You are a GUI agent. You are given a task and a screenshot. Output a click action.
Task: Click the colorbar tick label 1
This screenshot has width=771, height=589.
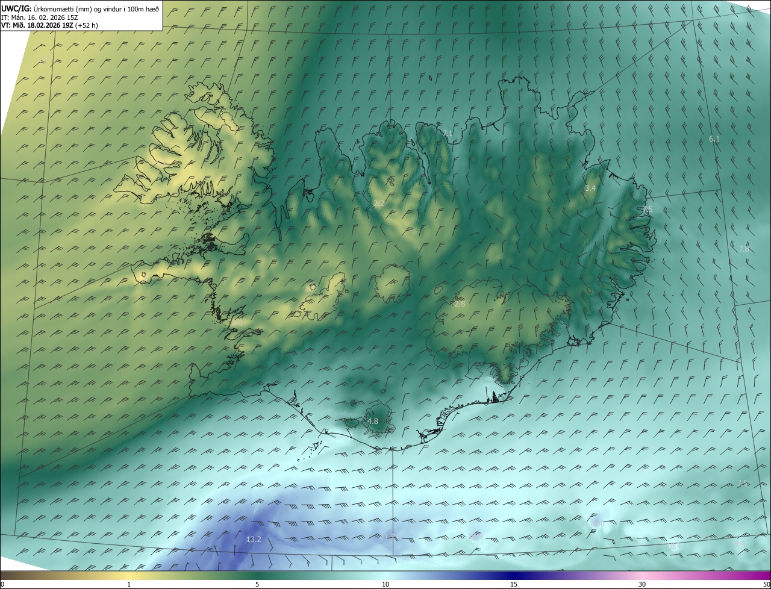click(129, 584)
